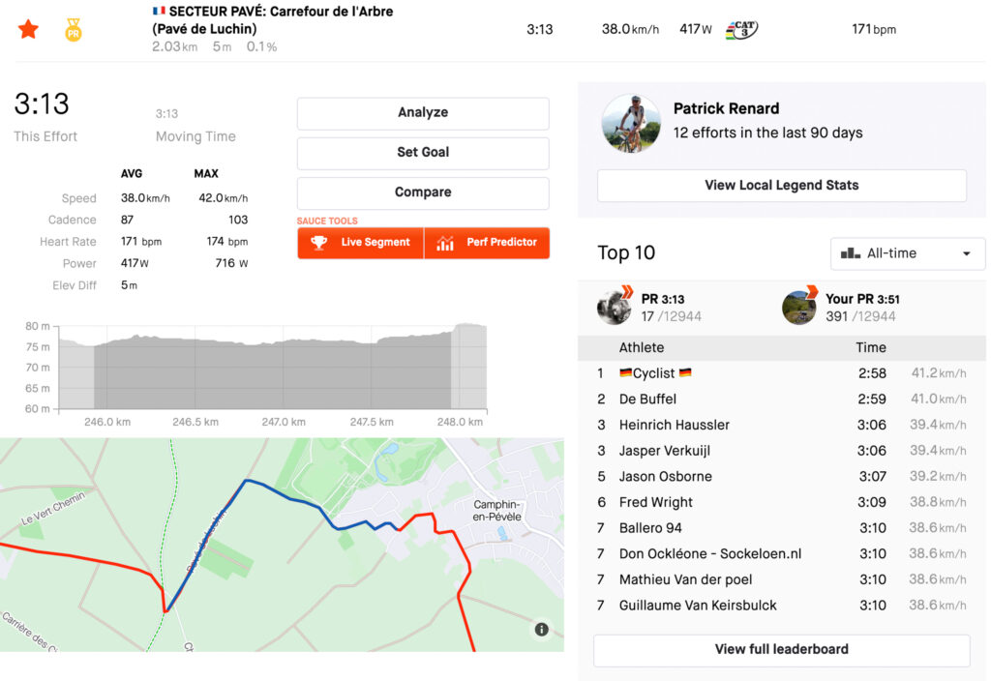Select leaderboard athlete Cyclist
Screen dimensions: 991x681
pyautogui.click(x=655, y=373)
